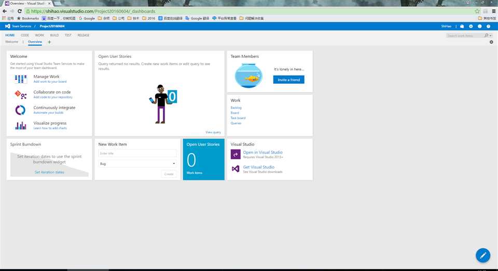
Task: Click the Set iteration dates link
Action: (x=49, y=172)
